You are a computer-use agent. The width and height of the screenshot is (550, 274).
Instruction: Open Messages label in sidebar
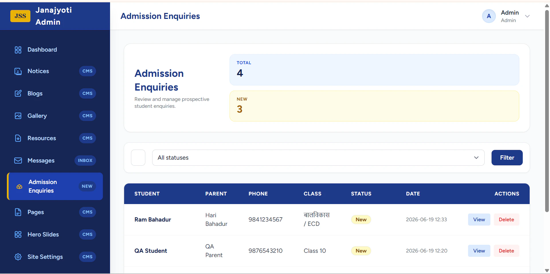[x=41, y=161]
